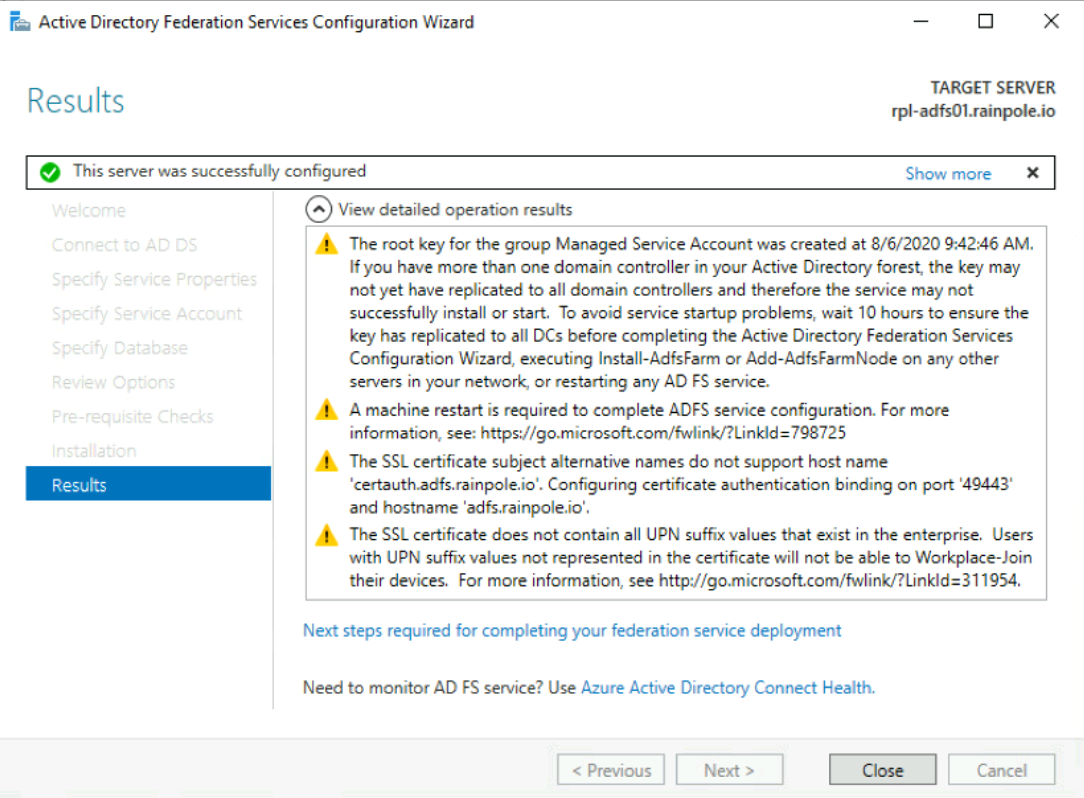The image size is (1084, 798).
Task: Select Pre-requisite Checks step in sidebar
Action: (x=132, y=417)
